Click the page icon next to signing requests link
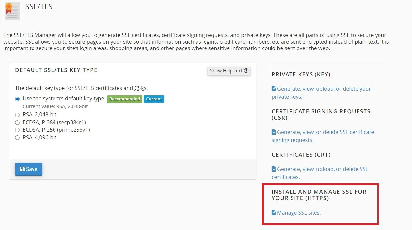The image size is (412, 230). [x=273, y=132]
